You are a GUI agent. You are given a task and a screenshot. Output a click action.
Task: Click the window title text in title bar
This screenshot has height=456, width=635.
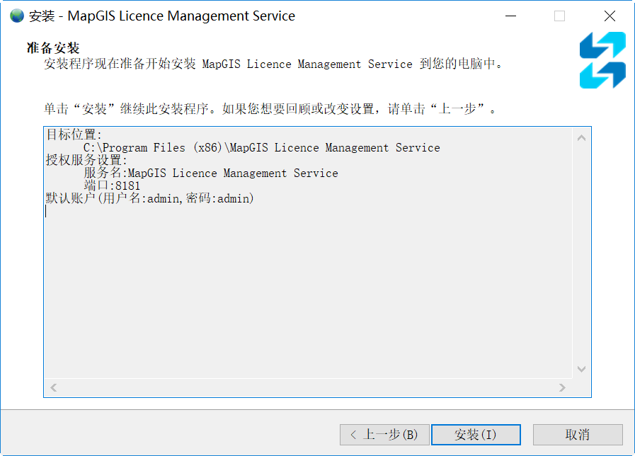tap(162, 16)
